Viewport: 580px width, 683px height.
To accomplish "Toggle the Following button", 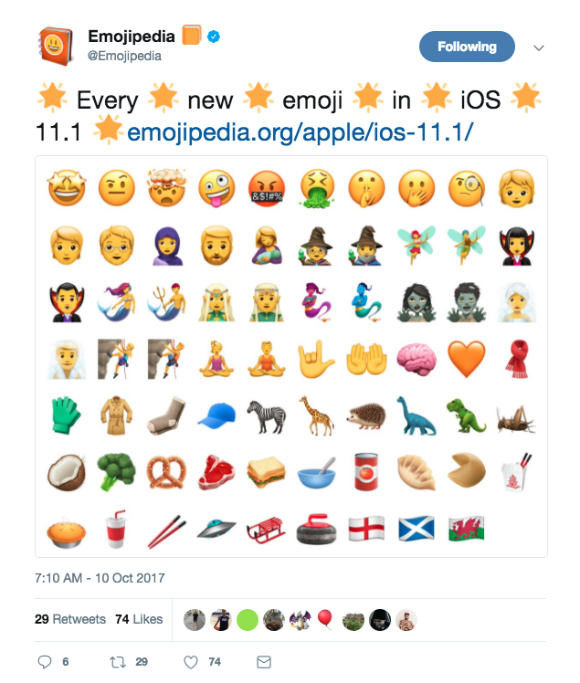I will [467, 47].
